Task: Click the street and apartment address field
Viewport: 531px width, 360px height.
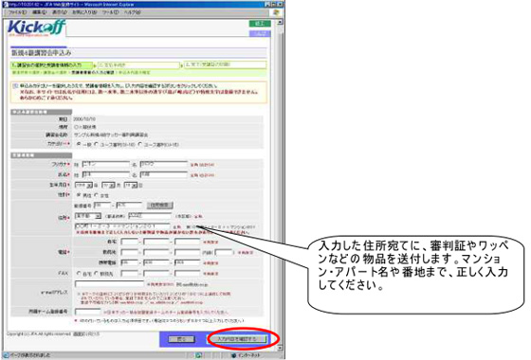Action: (x=122, y=225)
